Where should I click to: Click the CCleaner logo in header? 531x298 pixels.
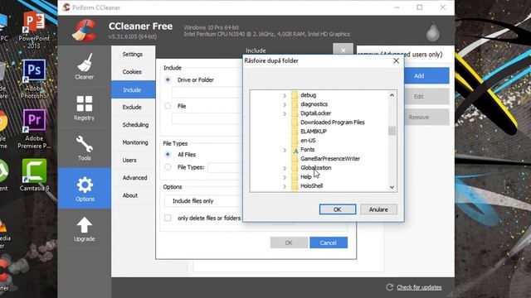point(85,31)
